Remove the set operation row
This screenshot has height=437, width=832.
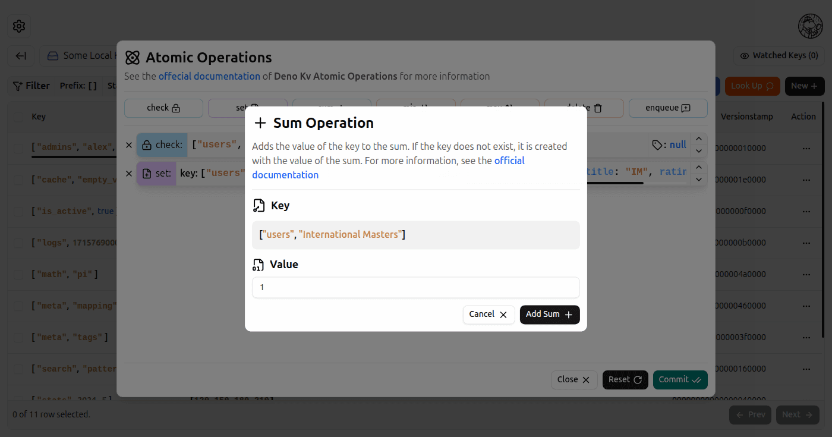click(x=129, y=174)
